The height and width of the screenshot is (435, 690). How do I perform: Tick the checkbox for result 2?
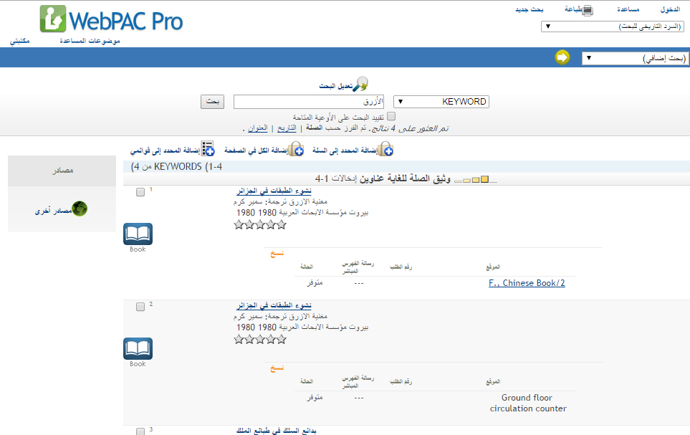tap(140, 307)
